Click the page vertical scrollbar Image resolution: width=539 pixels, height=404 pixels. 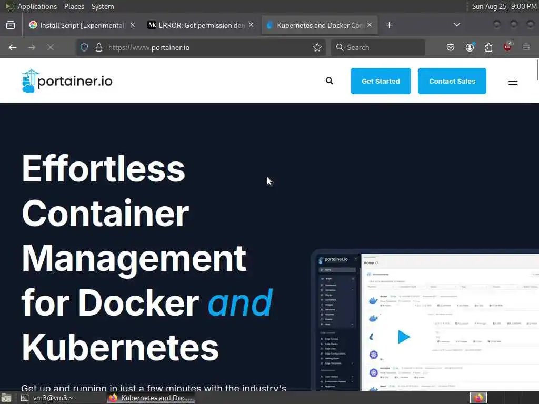537,70
